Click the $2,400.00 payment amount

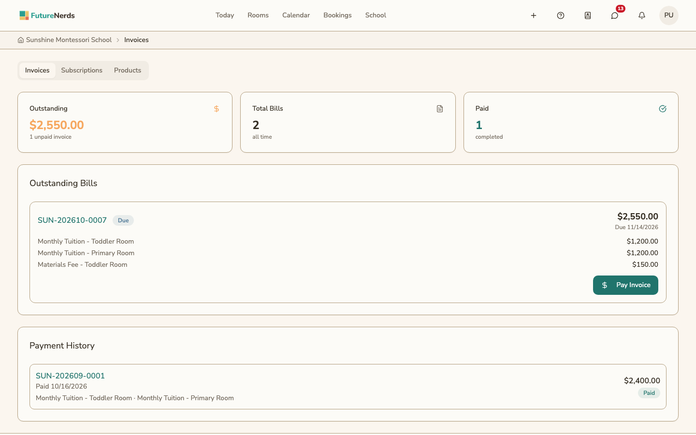coord(642,381)
